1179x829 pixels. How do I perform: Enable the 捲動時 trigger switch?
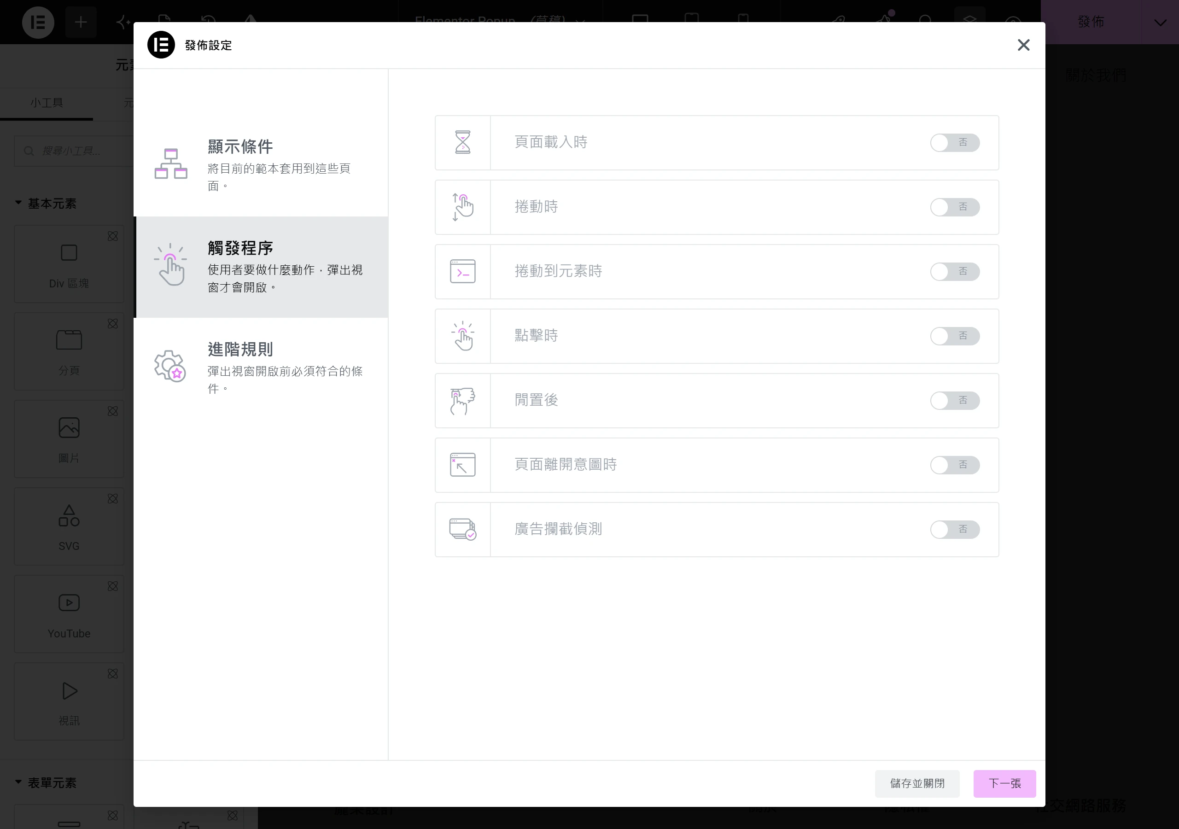tap(955, 207)
